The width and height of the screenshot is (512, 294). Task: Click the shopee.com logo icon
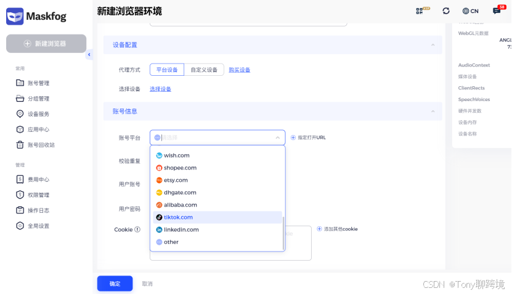click(x=159, y=168)
